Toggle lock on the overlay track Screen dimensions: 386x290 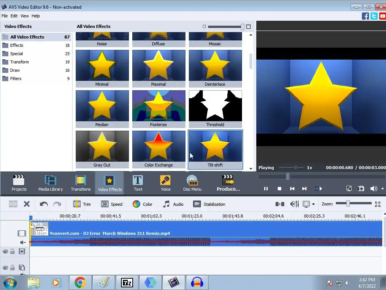coord(12,268)
